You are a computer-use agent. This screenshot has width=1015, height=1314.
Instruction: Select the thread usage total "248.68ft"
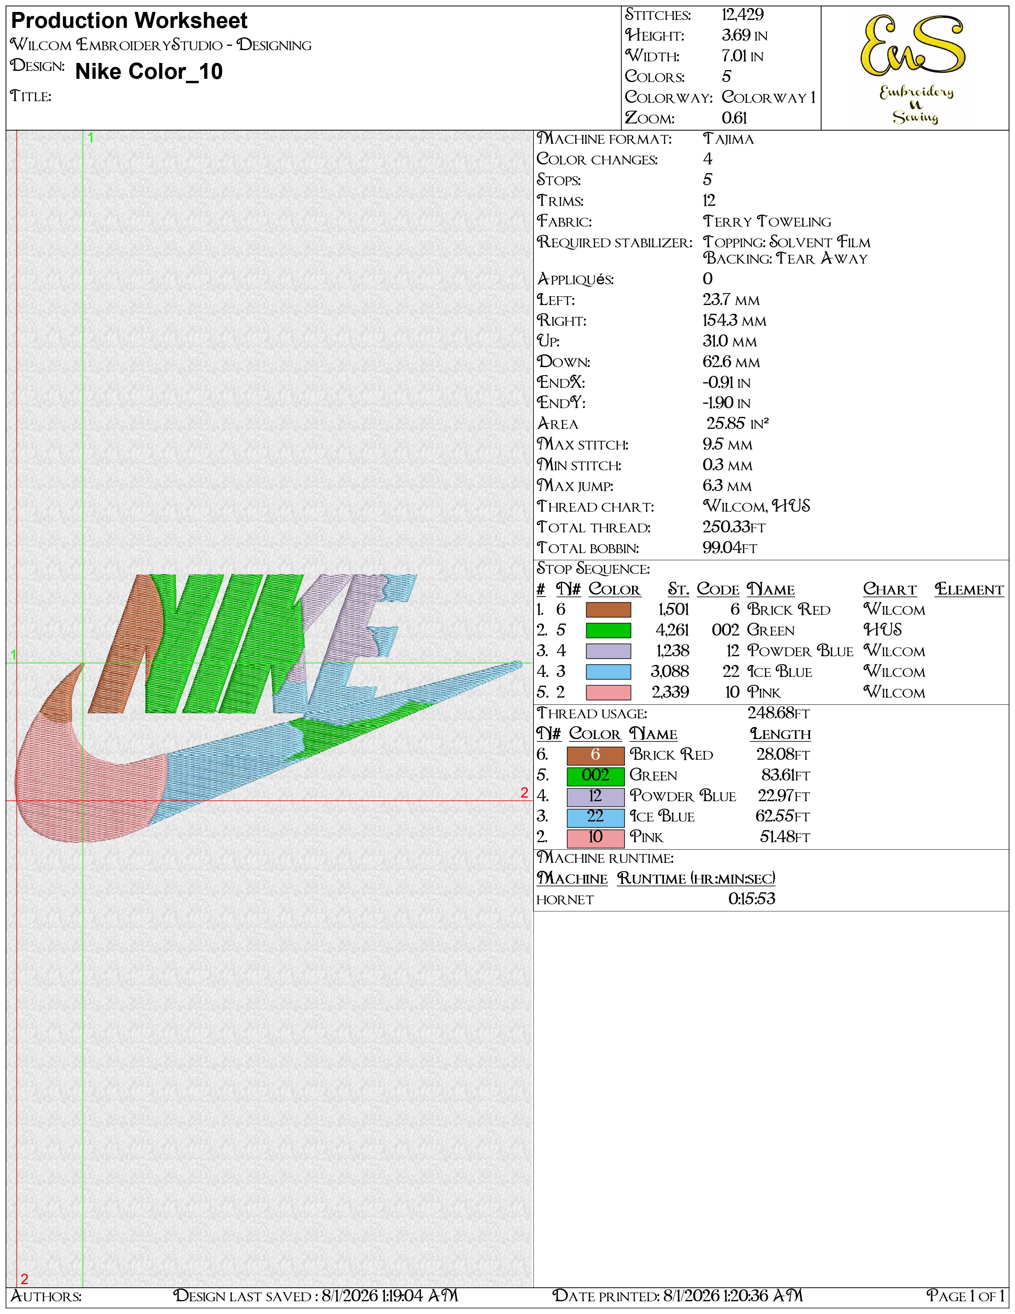click(x=779, y=714)
